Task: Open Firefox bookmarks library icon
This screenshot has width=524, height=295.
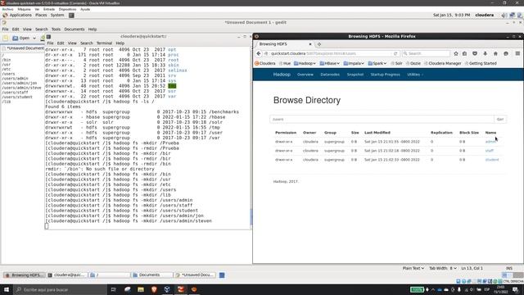Action: coord(464,53)
